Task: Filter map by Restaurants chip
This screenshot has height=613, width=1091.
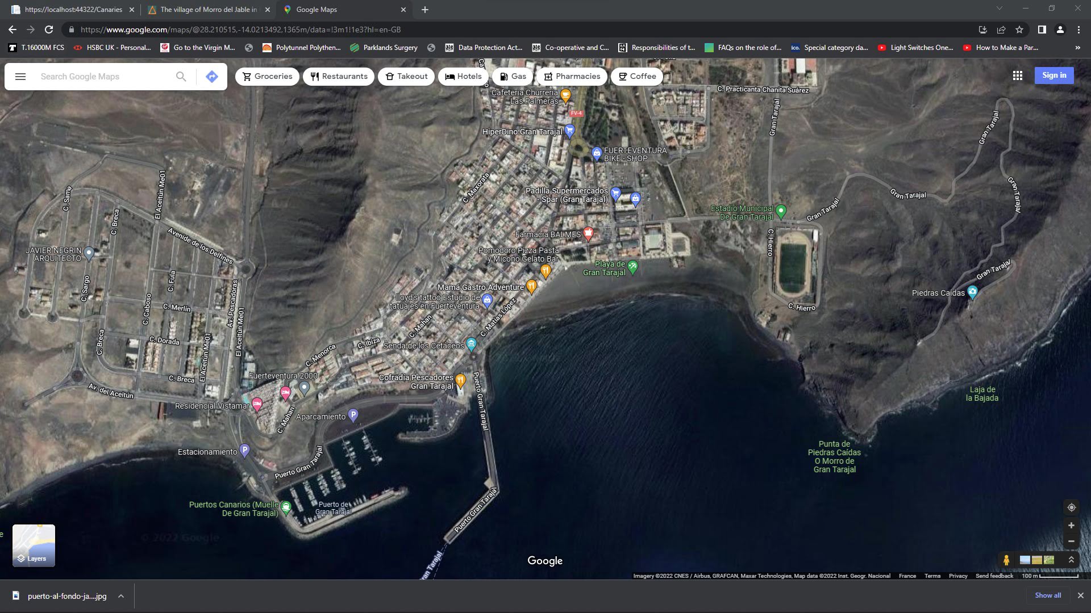Action: 339,77
